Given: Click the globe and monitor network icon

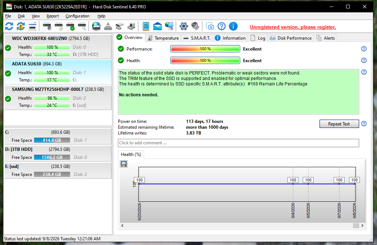Looking at the screenshot, I should [169, 26].
